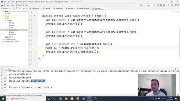Click the Search Everywhere magnifier icon
Viewport: 180px width, 101px height.
click(179, 5)
